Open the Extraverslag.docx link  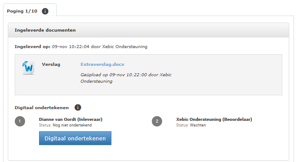coord(102,65)
